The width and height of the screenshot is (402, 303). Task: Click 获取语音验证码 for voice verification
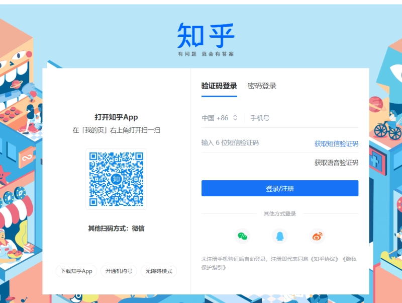click(335, 163)
